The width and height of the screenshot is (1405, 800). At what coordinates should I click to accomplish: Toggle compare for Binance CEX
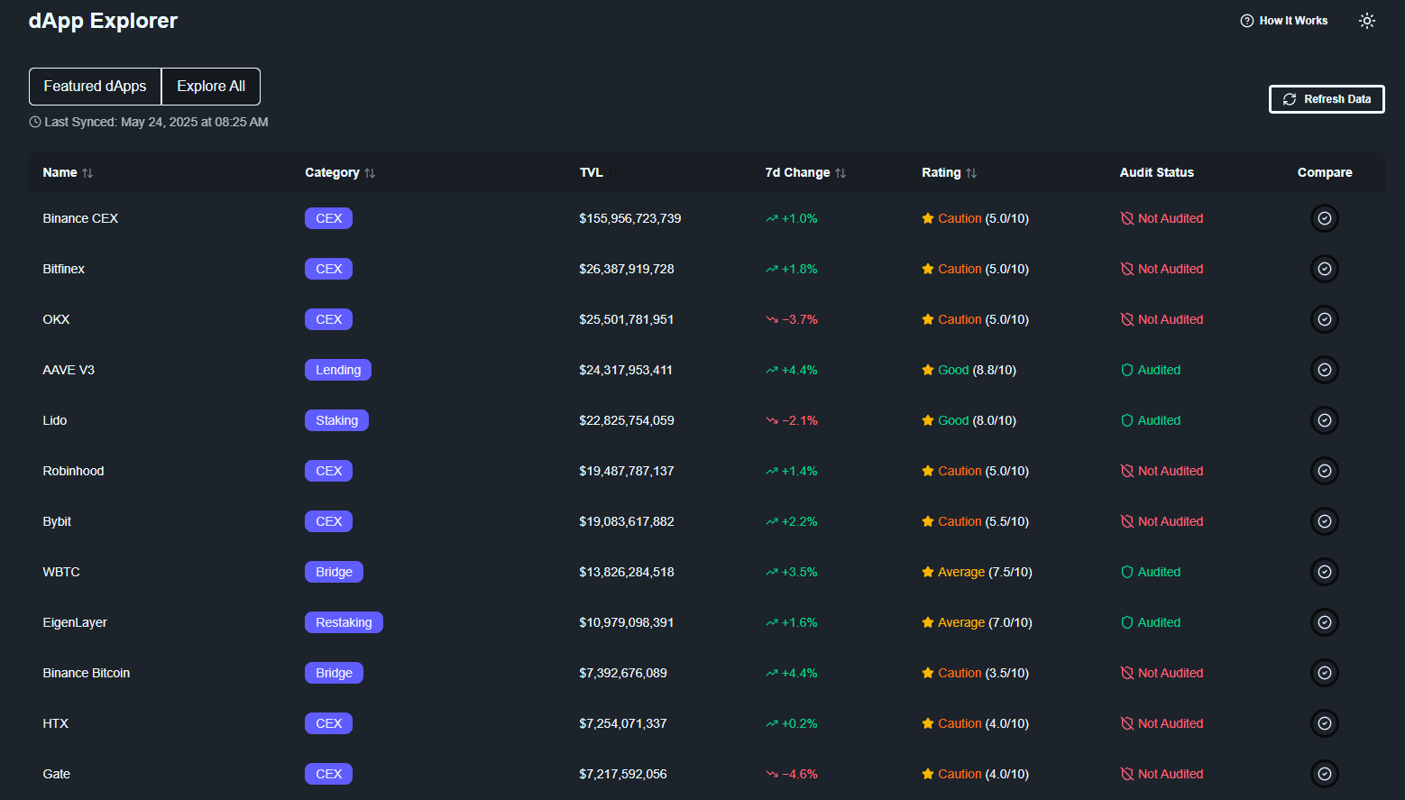pyautogui.click(x=1325, y=218)
